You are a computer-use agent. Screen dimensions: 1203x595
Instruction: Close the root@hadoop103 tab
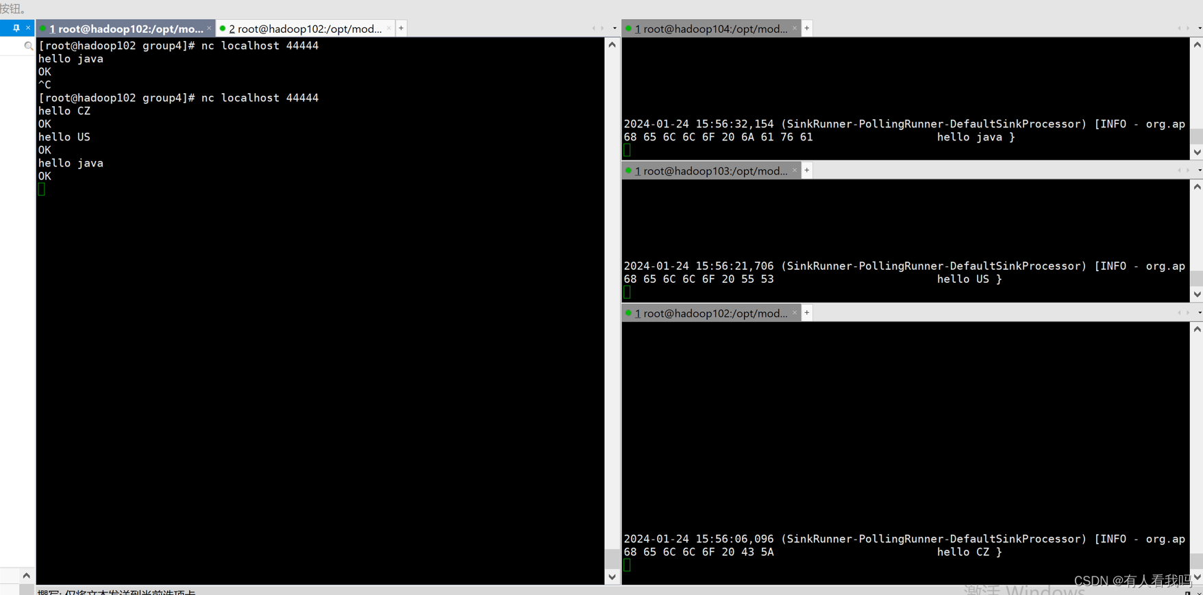pos(795,170)
